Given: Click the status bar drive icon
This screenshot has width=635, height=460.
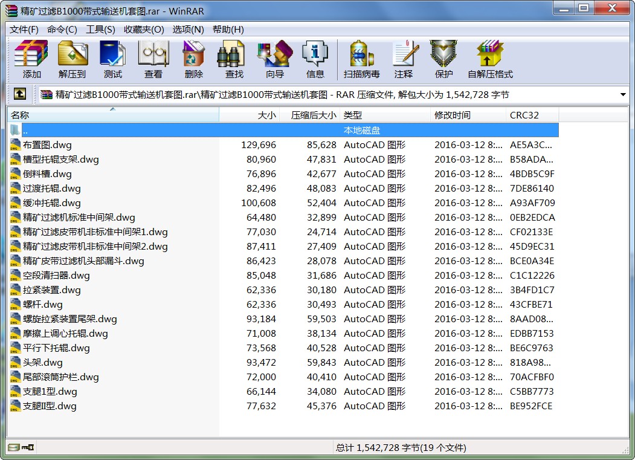Looking at the screenshot, I should tap(13, 447).
